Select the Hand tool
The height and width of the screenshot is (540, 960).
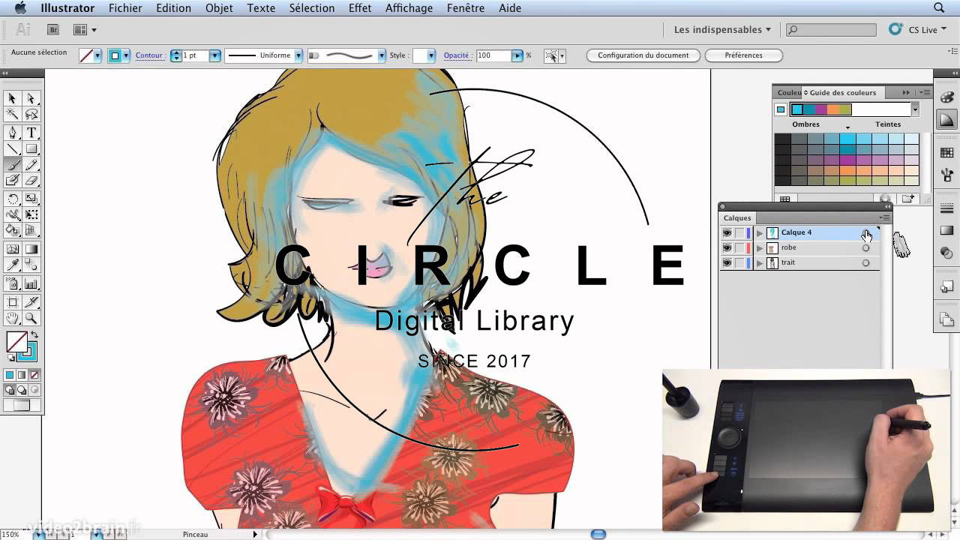tap(13, 319)
